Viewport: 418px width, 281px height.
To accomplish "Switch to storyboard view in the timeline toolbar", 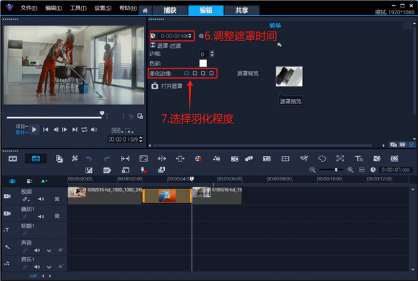I will coord(12,158).
